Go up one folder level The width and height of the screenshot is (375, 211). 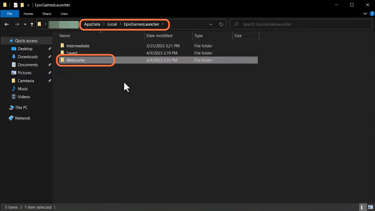pyautogui.click(x=32, y=24)
